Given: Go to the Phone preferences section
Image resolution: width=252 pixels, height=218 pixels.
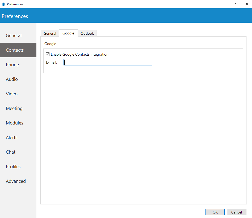Looking at the screenshot, I should [x=12, y=65].
